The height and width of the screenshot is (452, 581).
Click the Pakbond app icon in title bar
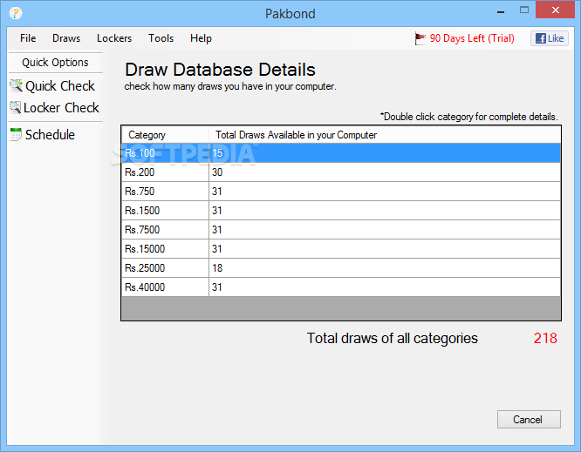click(16, 13)
